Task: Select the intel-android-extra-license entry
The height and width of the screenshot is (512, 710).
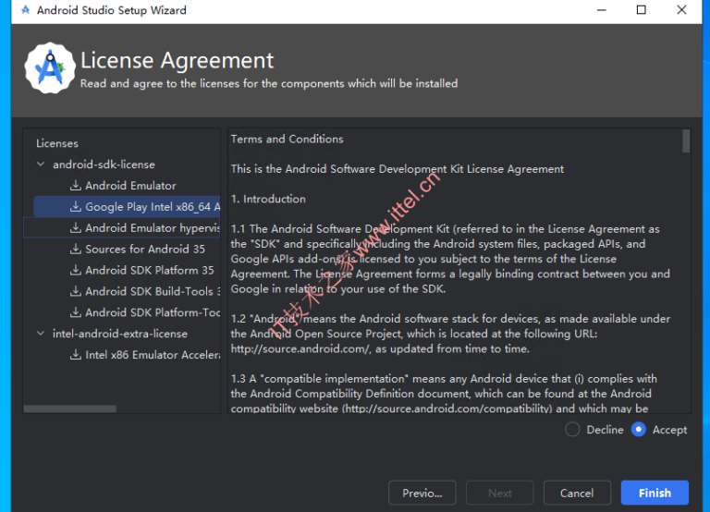Action: tap(119, 334)
